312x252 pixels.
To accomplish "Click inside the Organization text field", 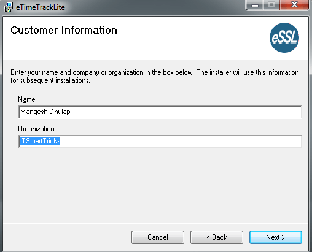I will point(160,141).
